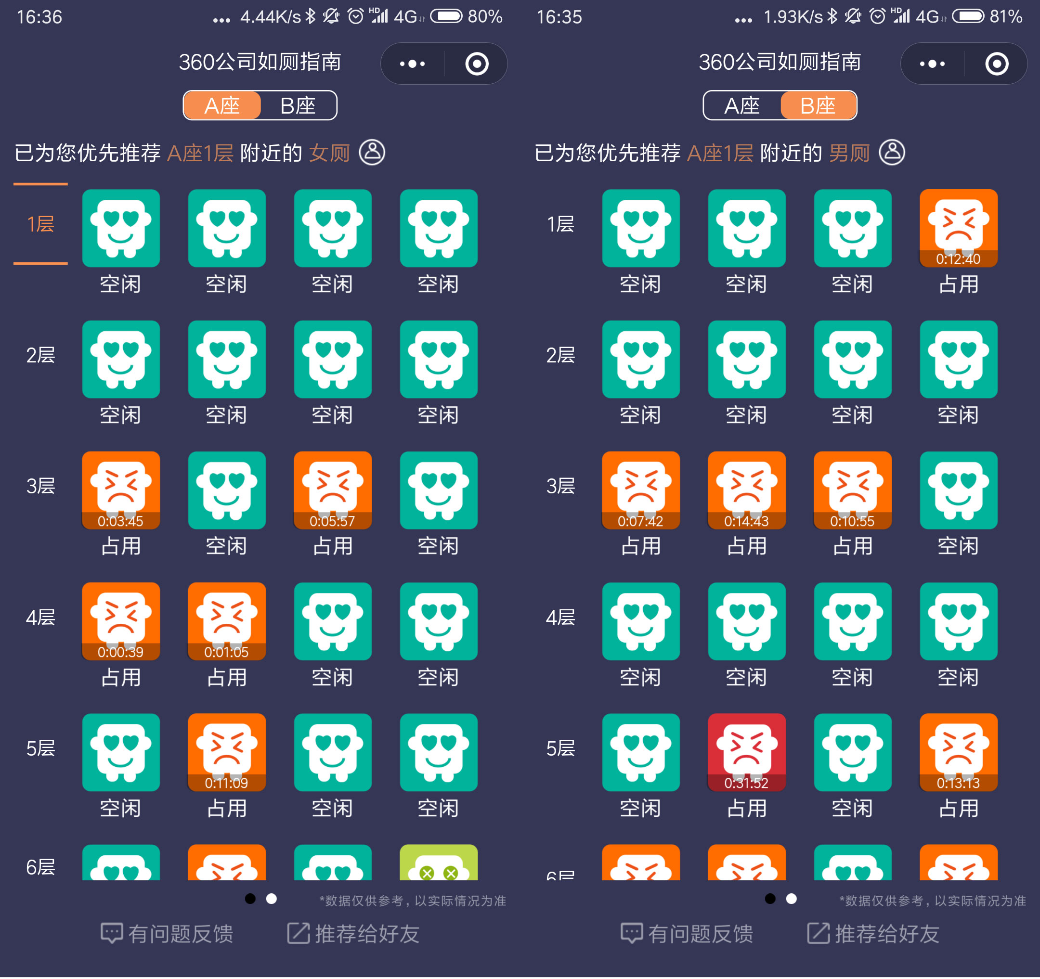This screenshot has width=1040, height=979.
Task: Tap the occupied stall timed 0:01:05
Action: coord(227,621)
